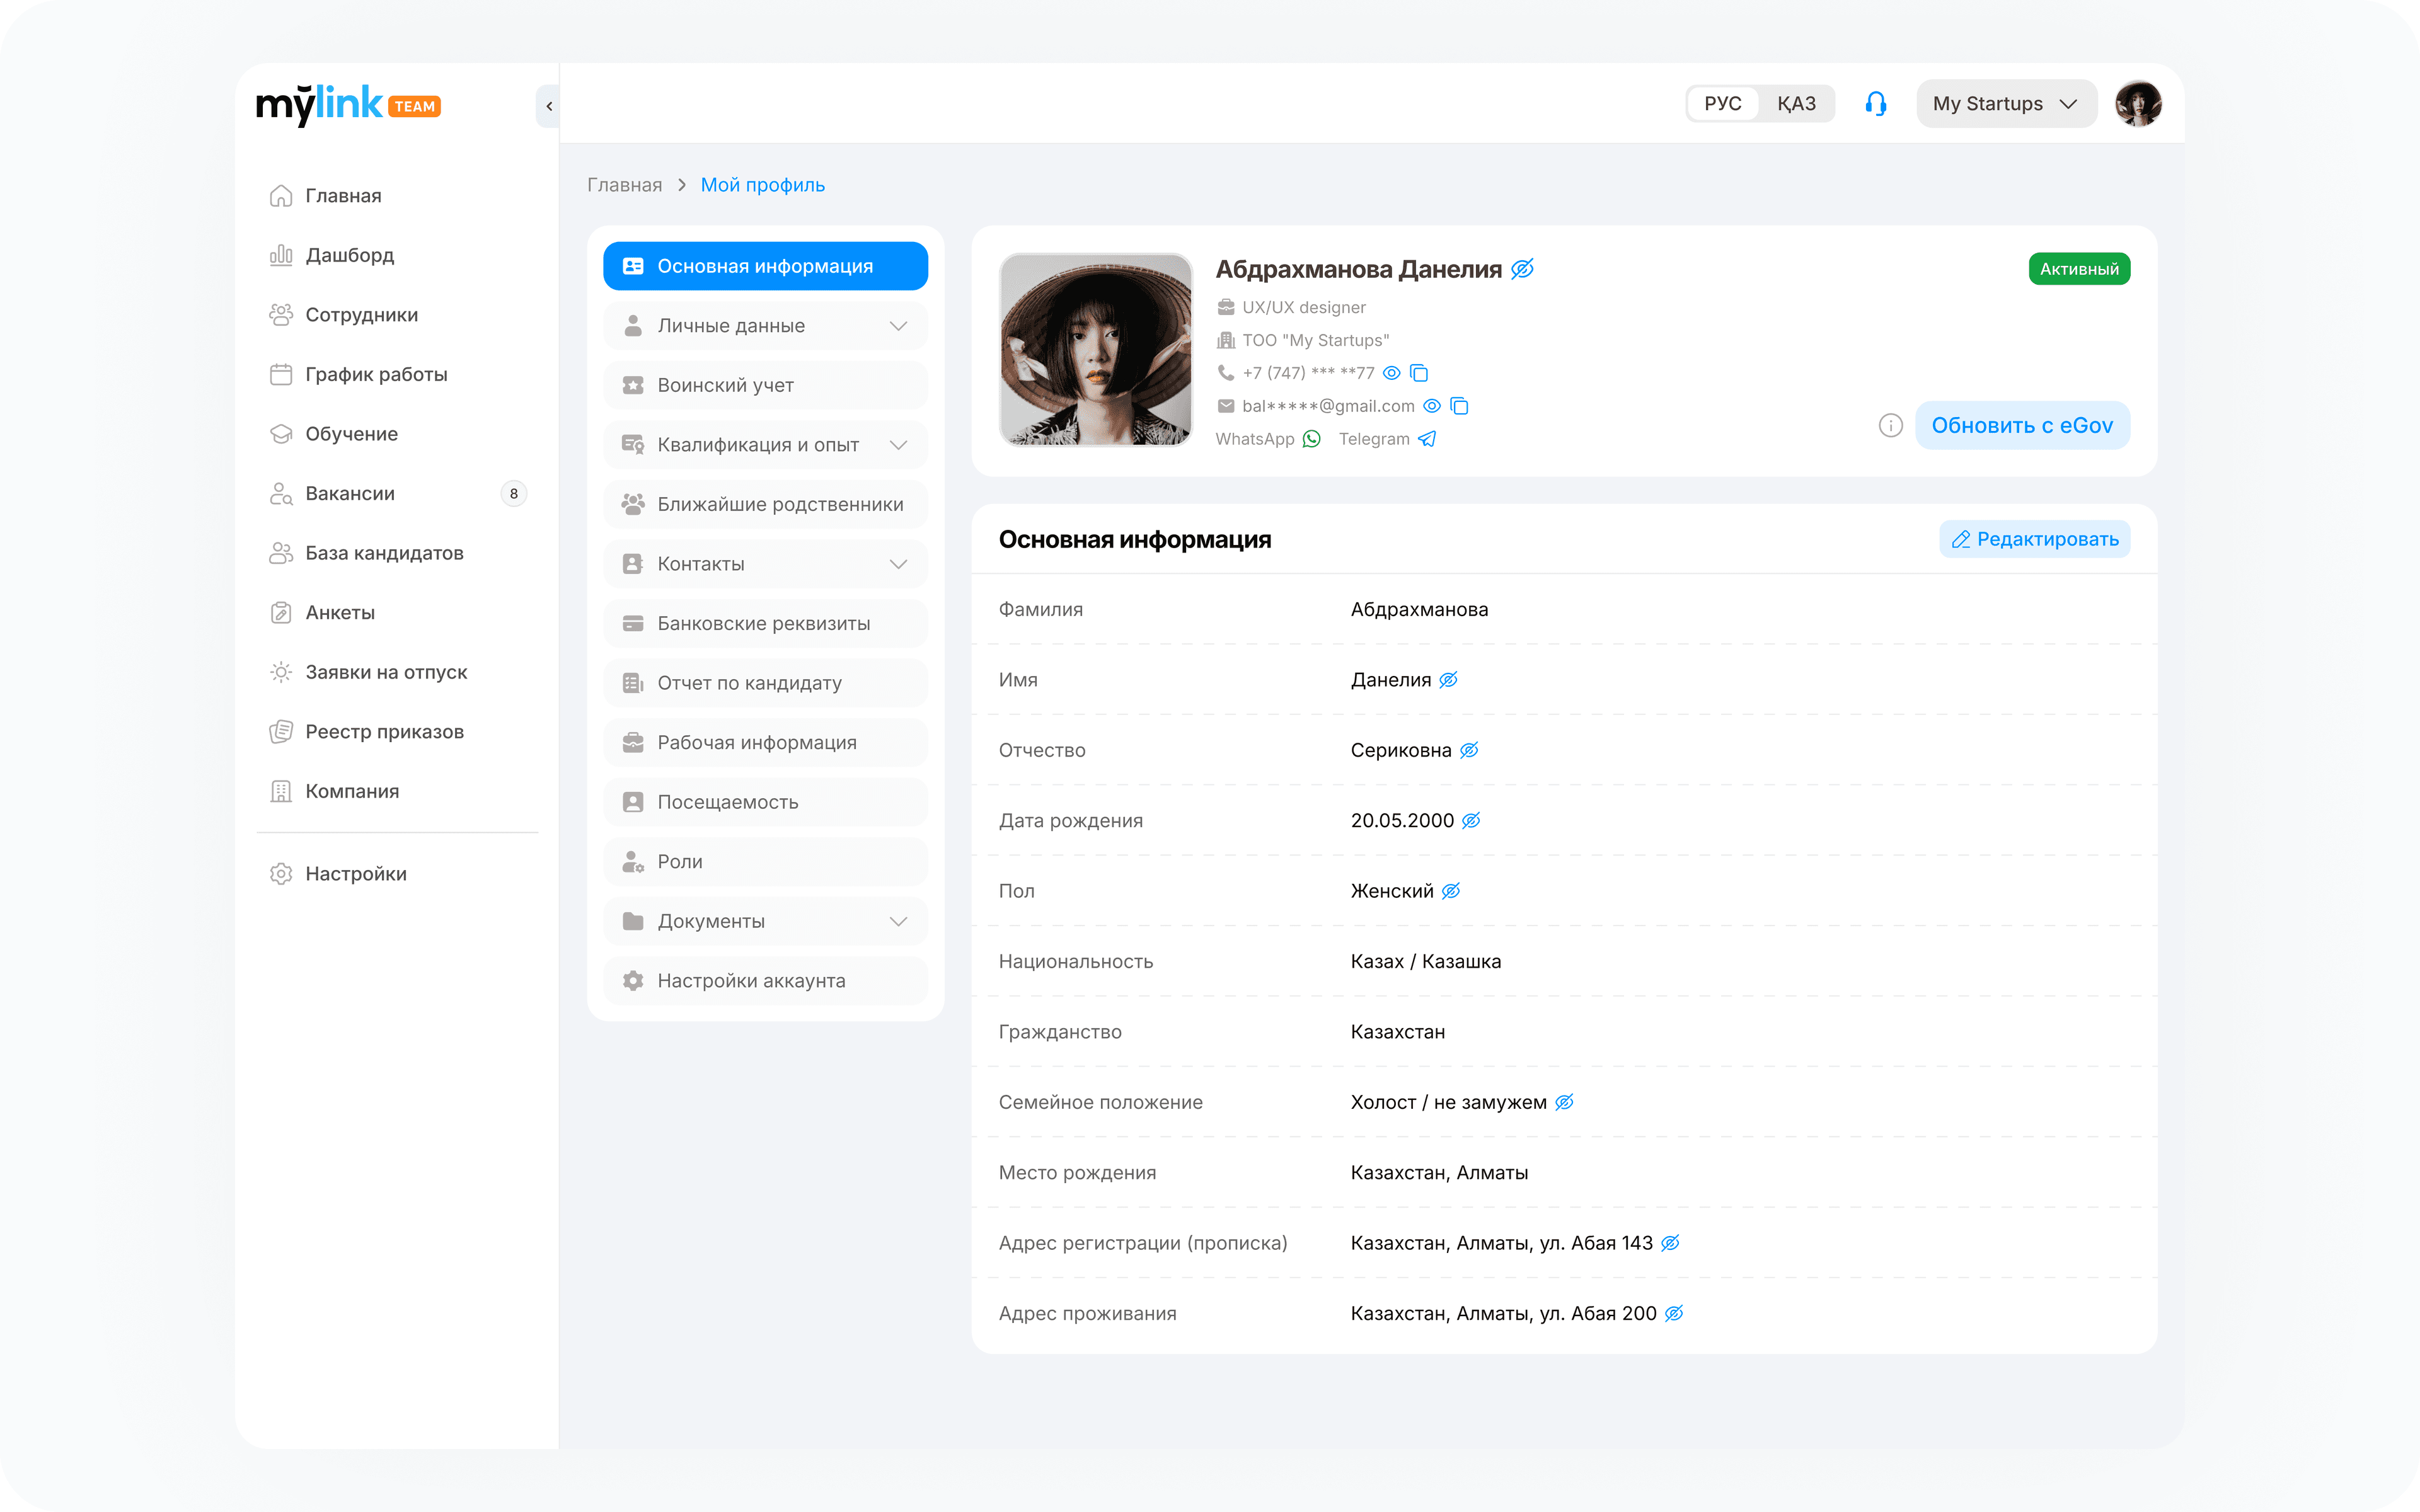Open the Настройки аккаунта tab
The image size is (2420, 1512).
[x=765, y=981]
